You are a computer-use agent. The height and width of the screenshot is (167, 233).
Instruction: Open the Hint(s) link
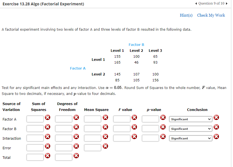tap(186, 15)
